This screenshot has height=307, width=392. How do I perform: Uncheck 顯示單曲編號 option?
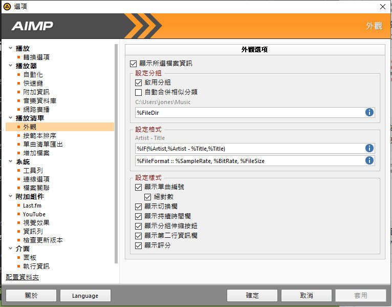(x=138, y=187)
